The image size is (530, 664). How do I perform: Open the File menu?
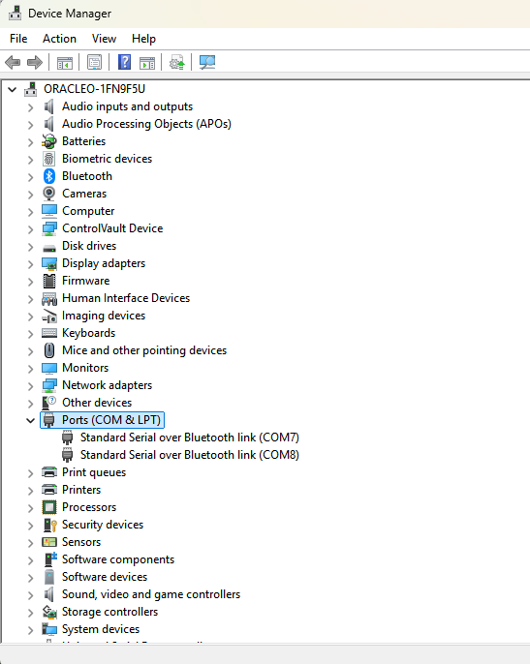[x=18, y=39]
